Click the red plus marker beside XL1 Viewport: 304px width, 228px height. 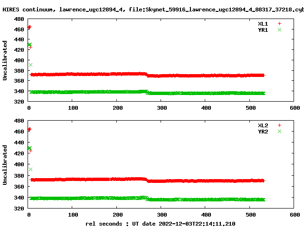click(x=279, y=24)
